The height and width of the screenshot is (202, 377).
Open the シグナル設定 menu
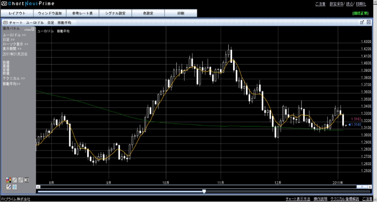tap(115, 13)
